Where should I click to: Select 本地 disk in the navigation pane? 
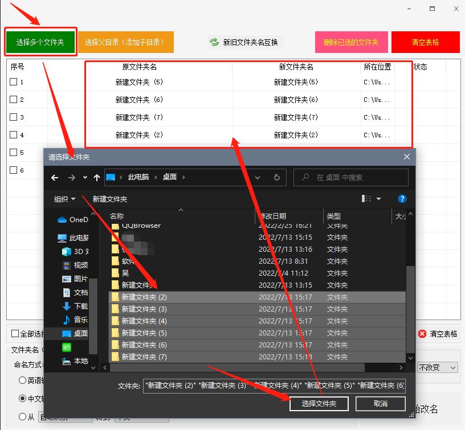75,361
